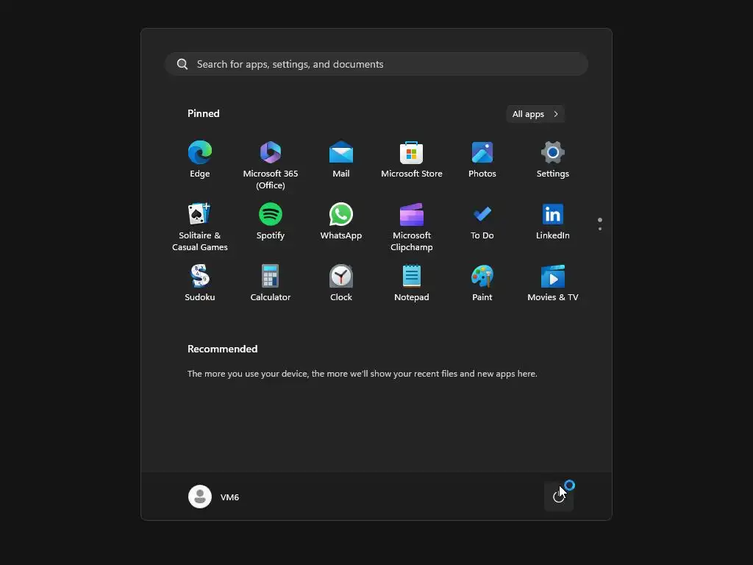Launch Calculator
This screenshot has width=753, height=565.
(x=271, y=283)
